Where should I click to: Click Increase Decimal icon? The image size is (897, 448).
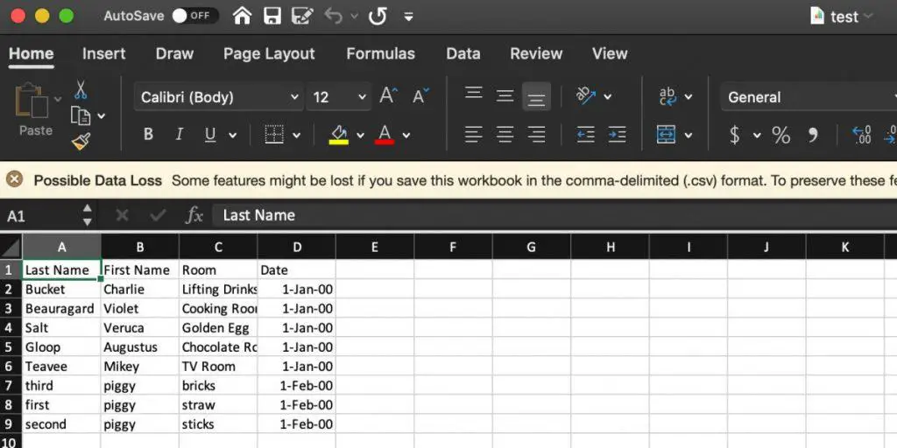pyautogui.click(x=862, y=135)
